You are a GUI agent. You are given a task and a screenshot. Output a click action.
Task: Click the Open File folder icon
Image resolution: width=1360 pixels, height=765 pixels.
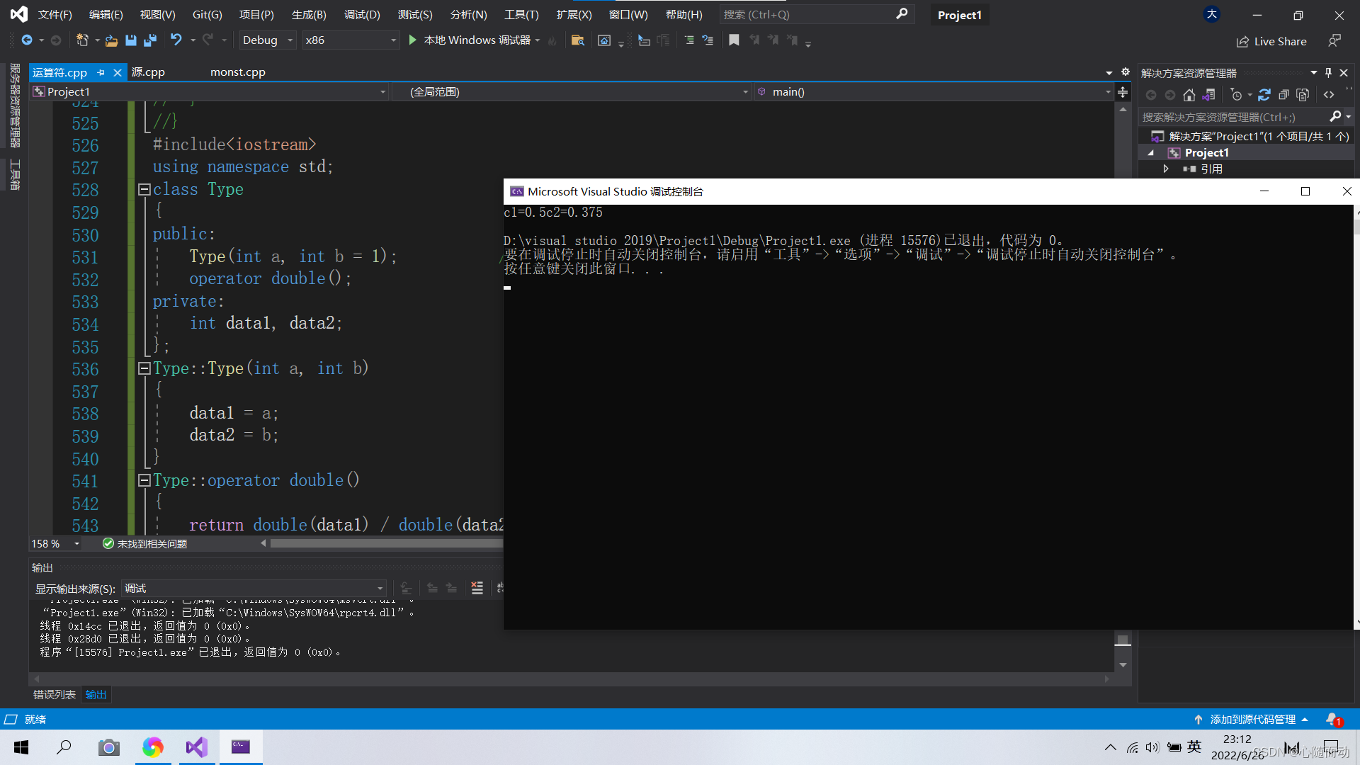111,40
